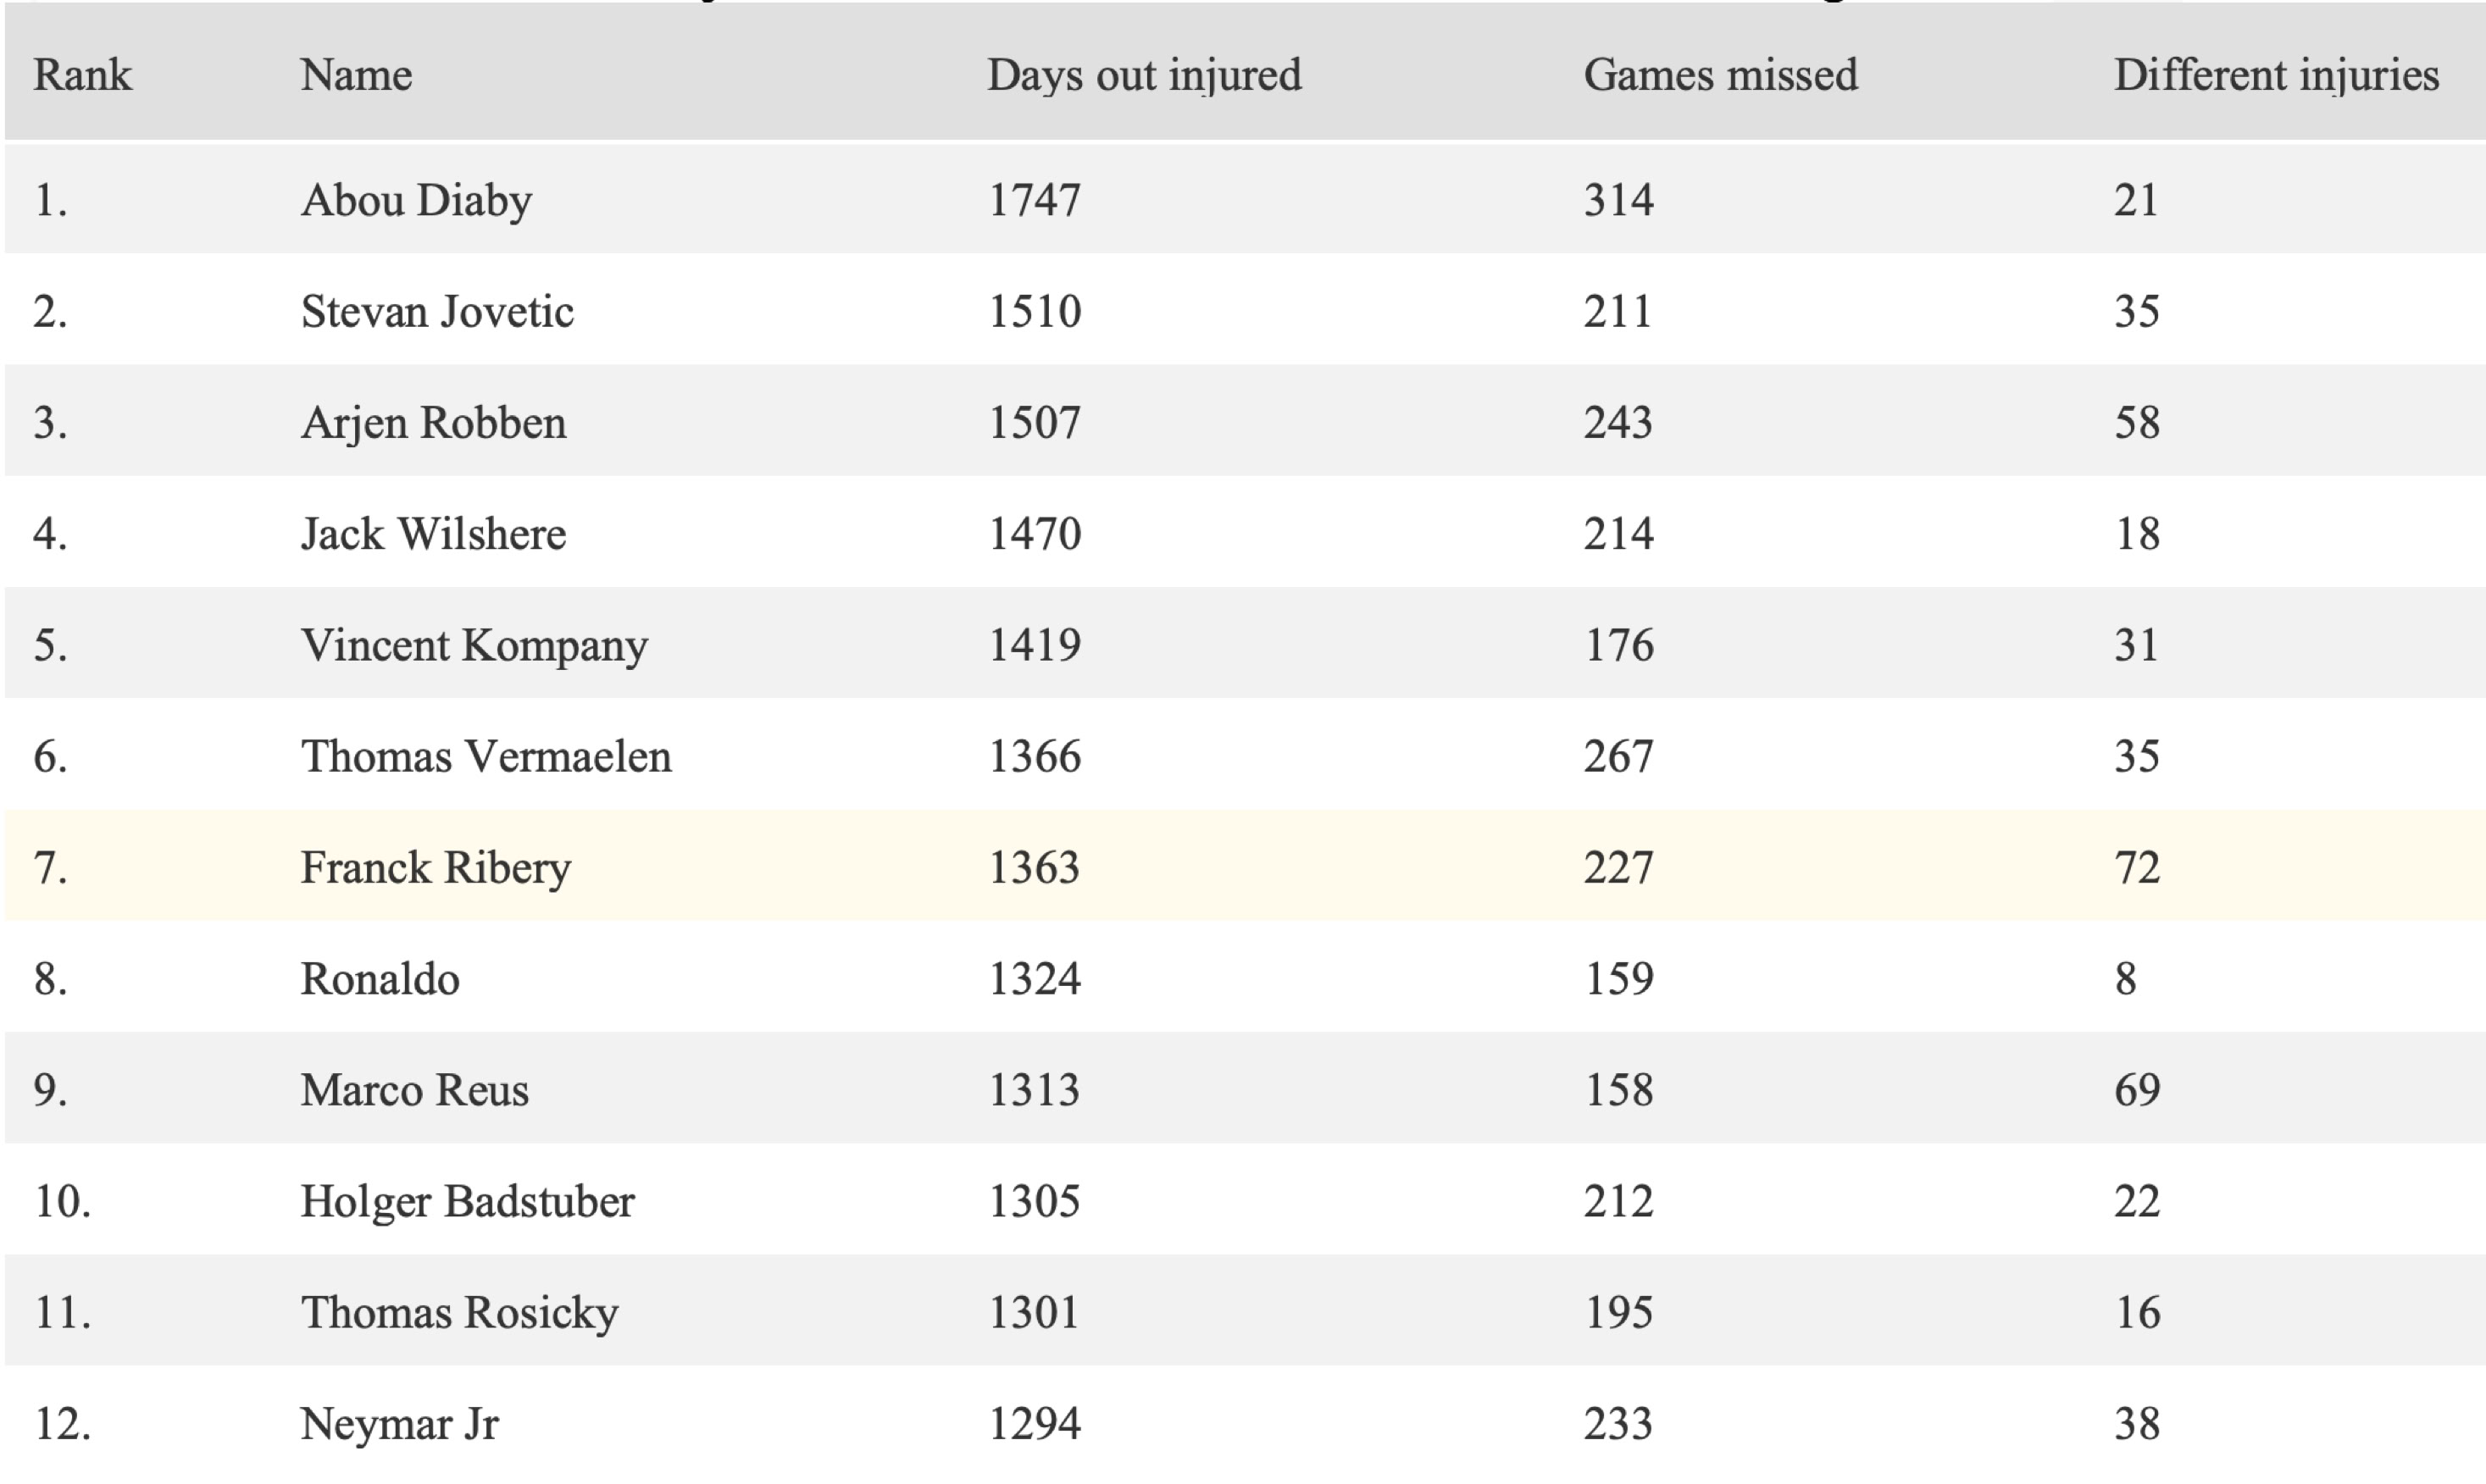Select the Jack Wilshere name cell
Screen dimensions: 2486x1484
[x=433, y=533]
